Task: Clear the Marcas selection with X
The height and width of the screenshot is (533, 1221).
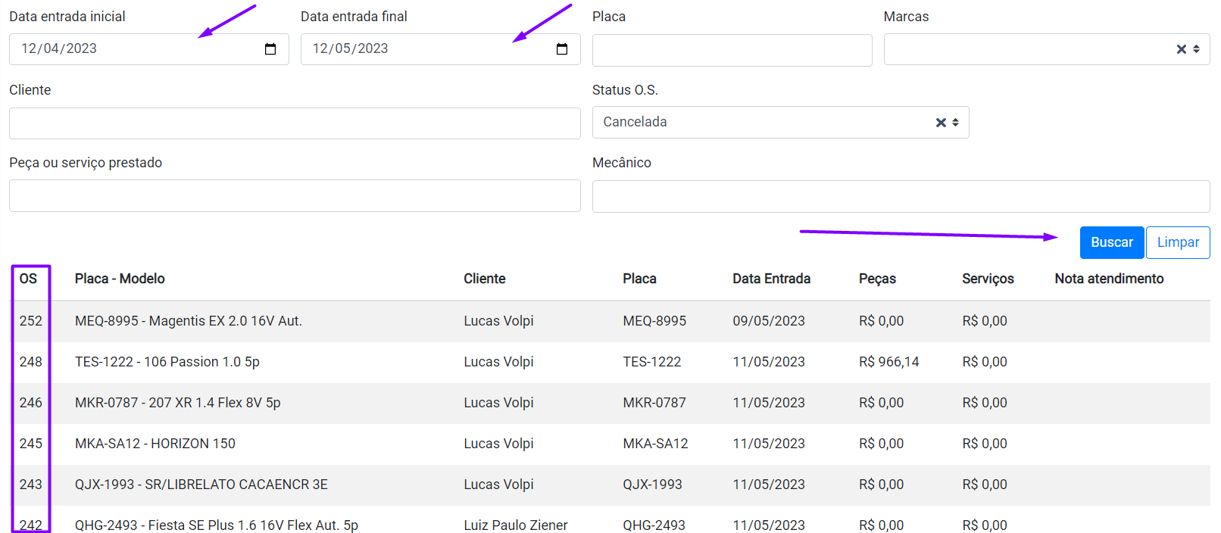Action: (x=1181, y=49)
